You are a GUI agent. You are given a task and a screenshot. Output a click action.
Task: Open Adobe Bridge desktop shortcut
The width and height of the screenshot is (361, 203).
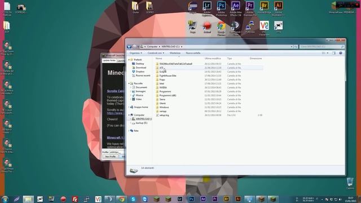(264, 8)
